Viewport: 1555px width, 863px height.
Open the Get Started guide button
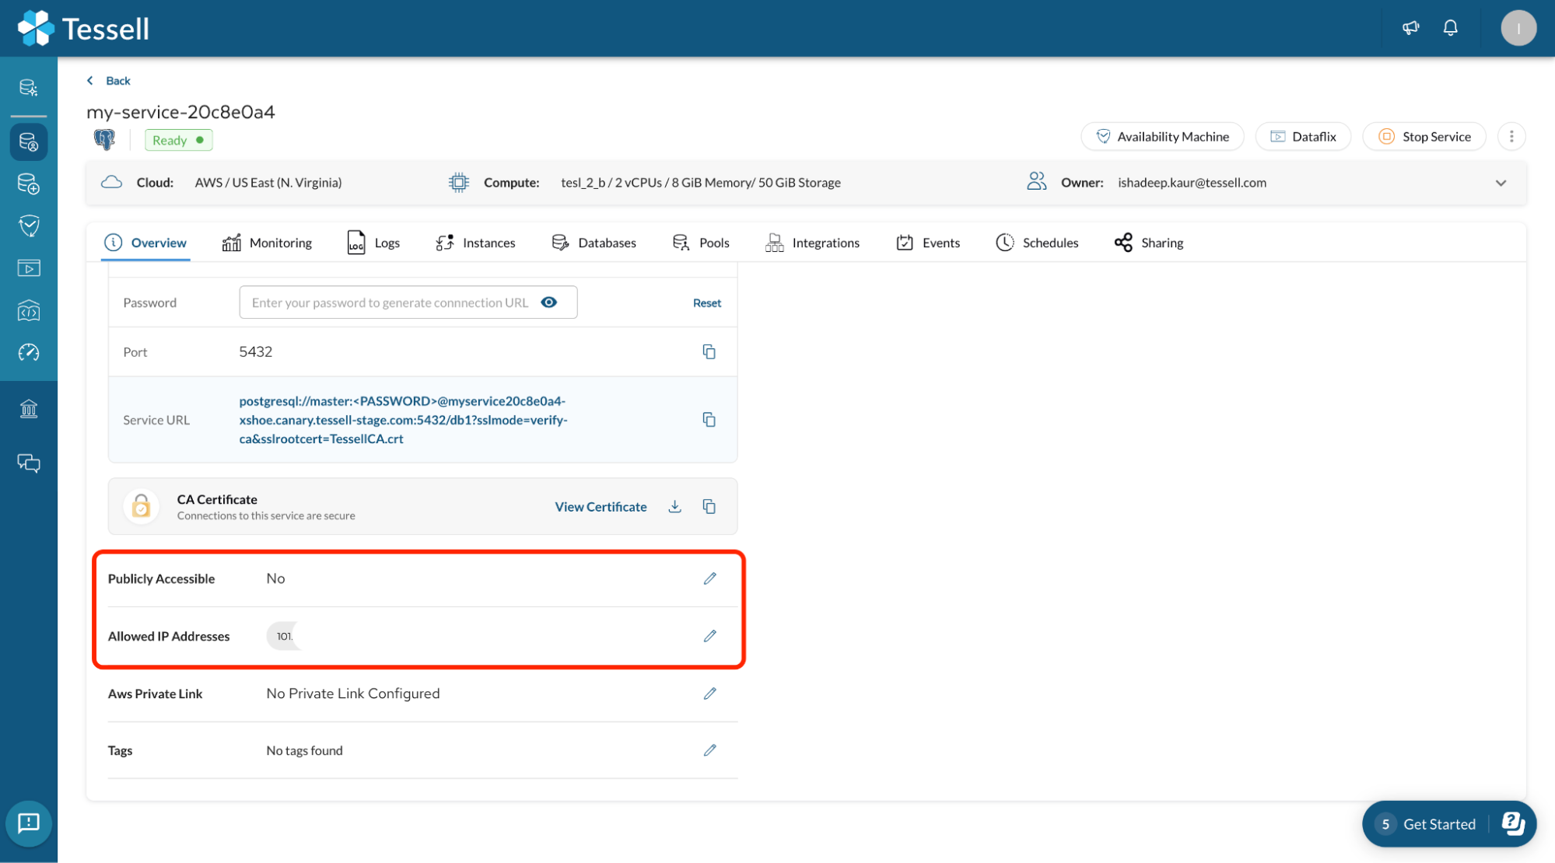click(1448, 823)
